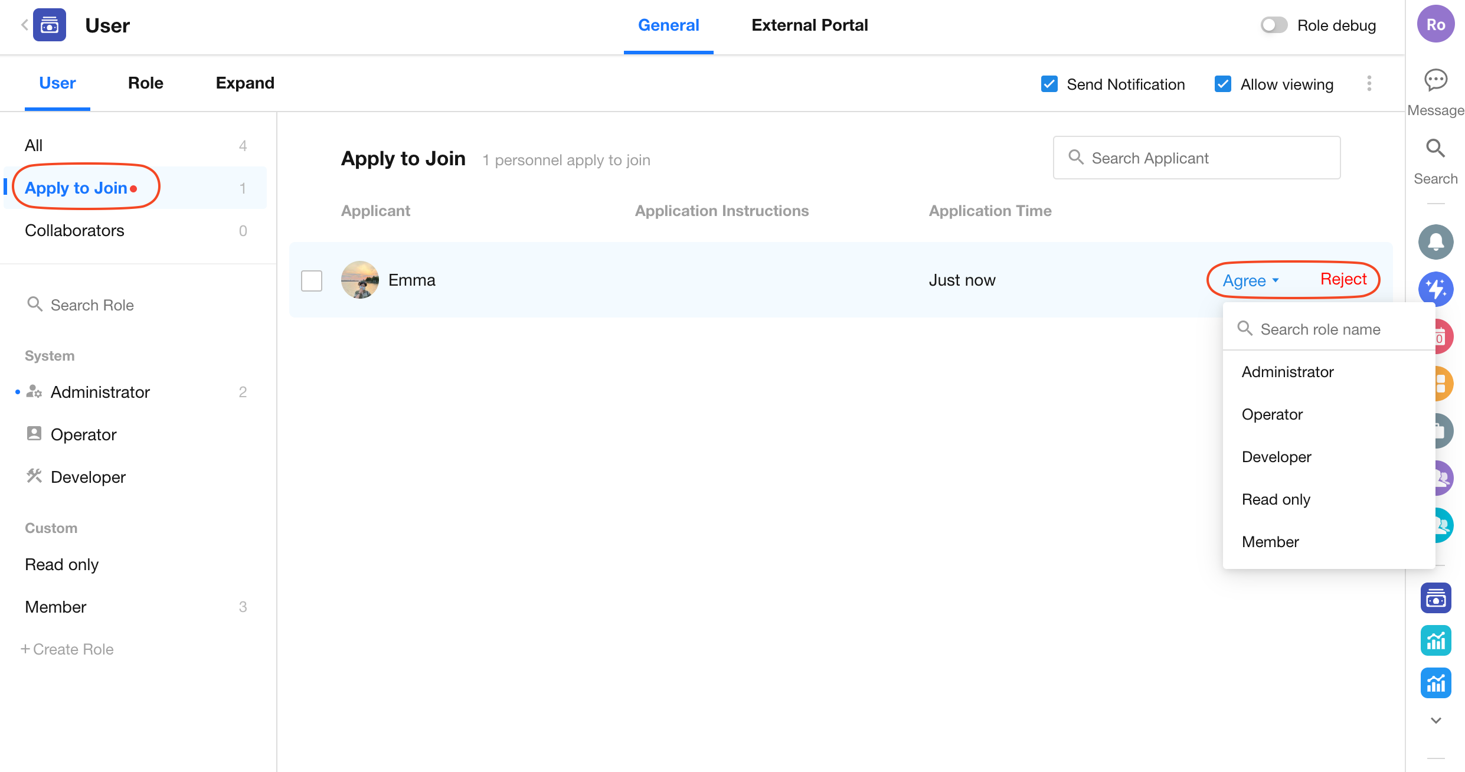This screenshot has width=1465, height=772.
Task: Reject Emma's application
Action: (1343, 279)
